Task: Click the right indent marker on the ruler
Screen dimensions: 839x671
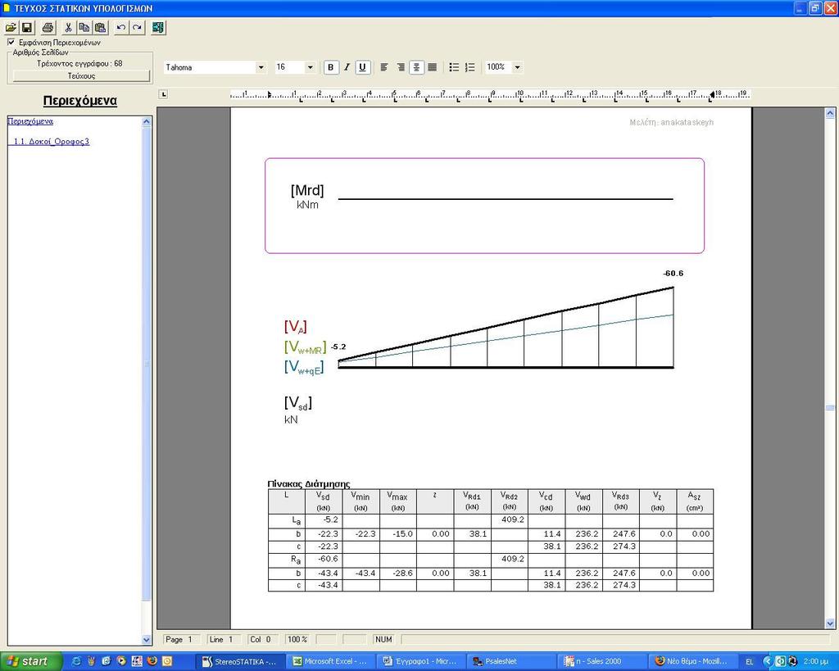Action: [x=712, y=95]
